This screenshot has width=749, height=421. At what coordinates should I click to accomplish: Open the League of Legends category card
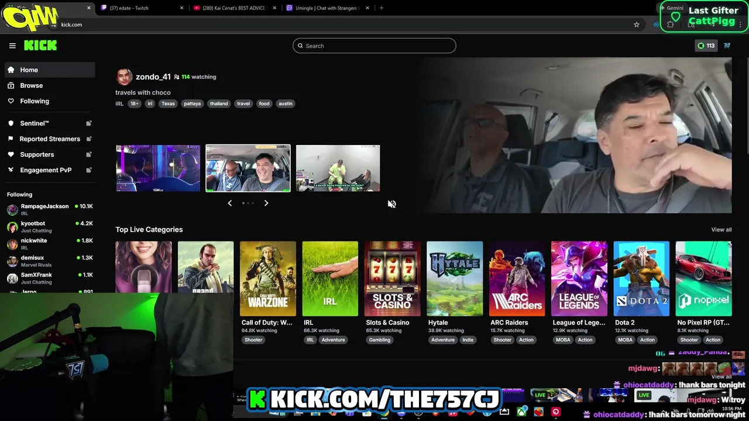(579, 278)
